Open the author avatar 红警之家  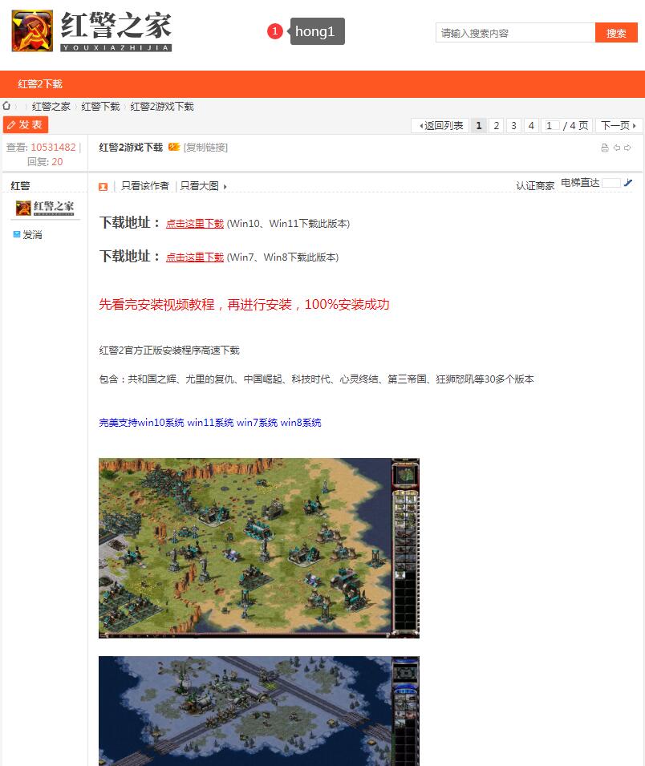[x=45, y=208]
